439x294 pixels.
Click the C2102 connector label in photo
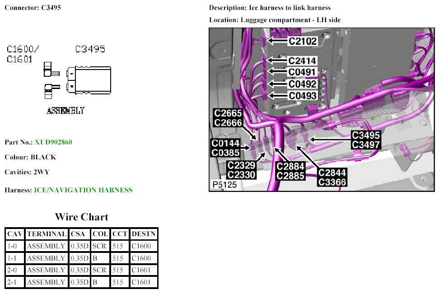303,41
